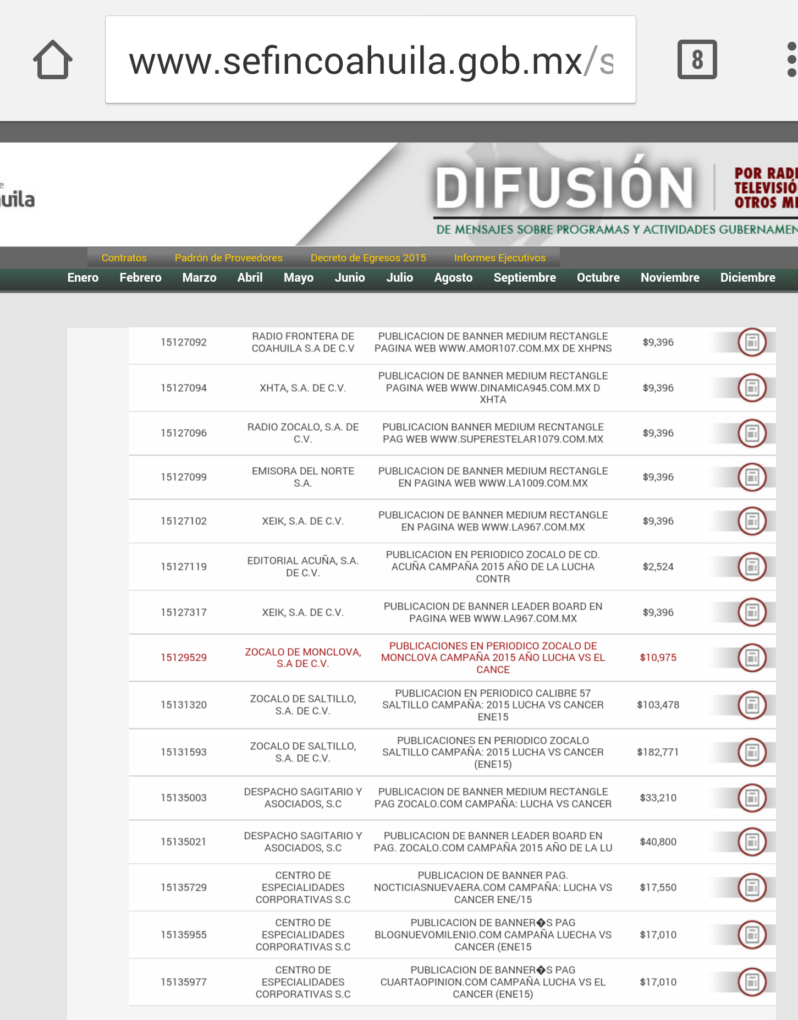View document icon for XHTA record 15127094

coord(752,388)
